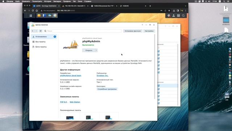The width and height of the screenshot is (232, 131).
Task: Open the password key icon in address bar
Action: [161, 11]
